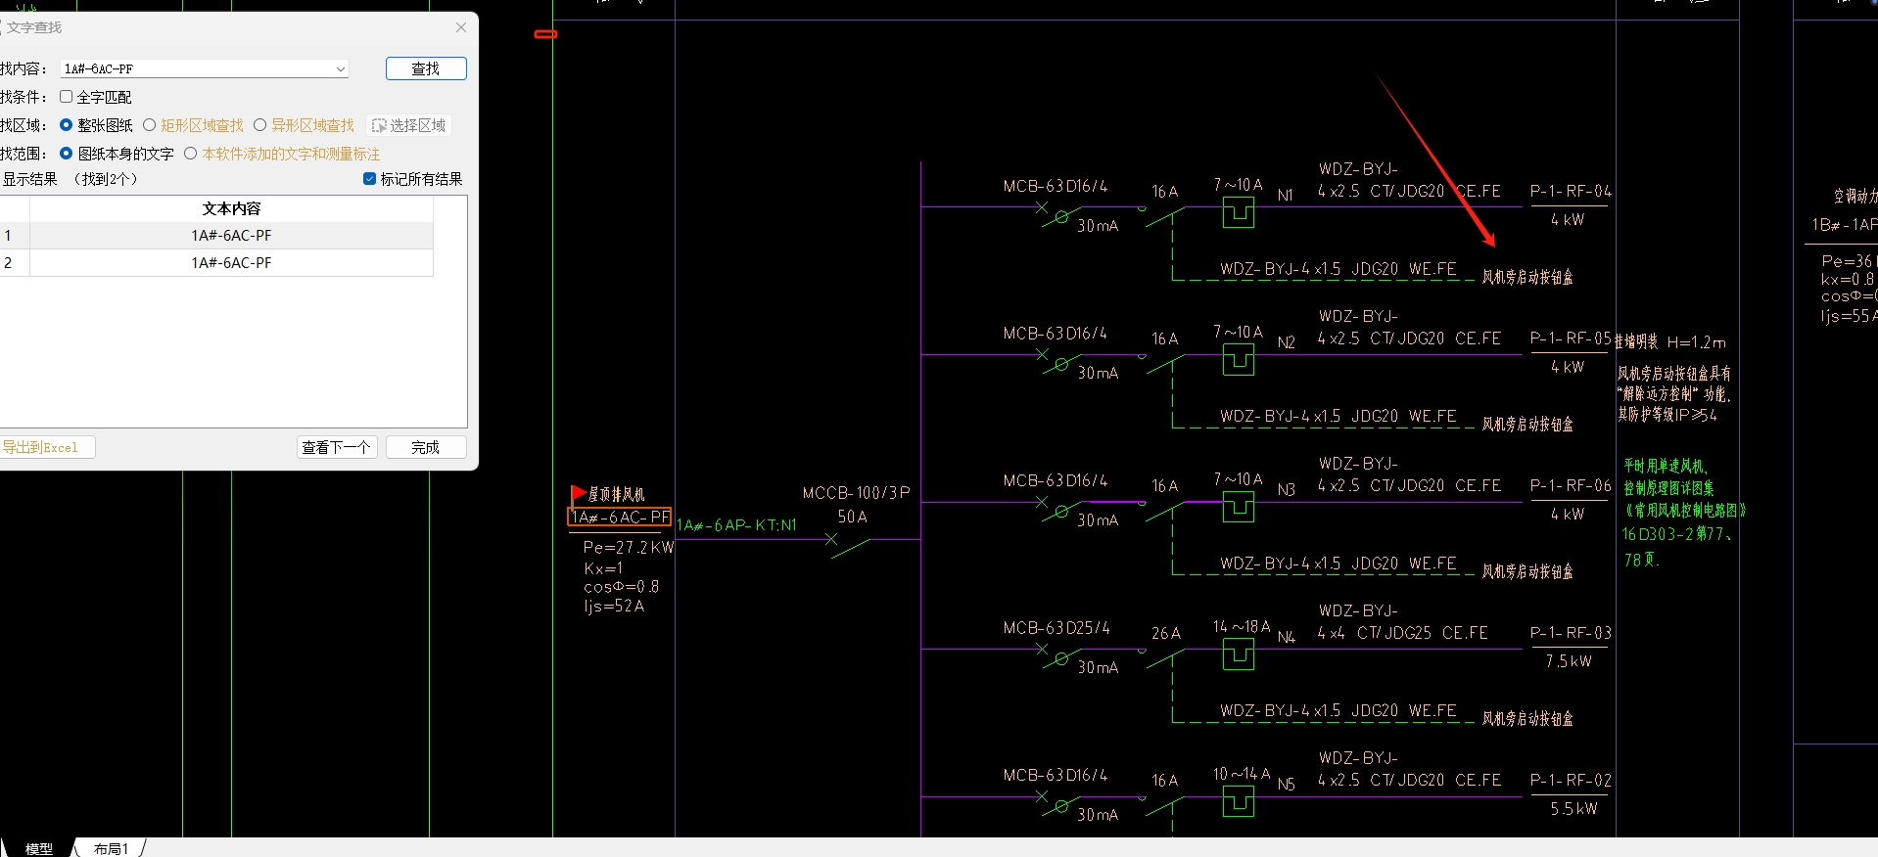Select the 矩形区域查找 radio option
The width and height of the screenshot is (1878, 857).
click(x=149, y=125)
